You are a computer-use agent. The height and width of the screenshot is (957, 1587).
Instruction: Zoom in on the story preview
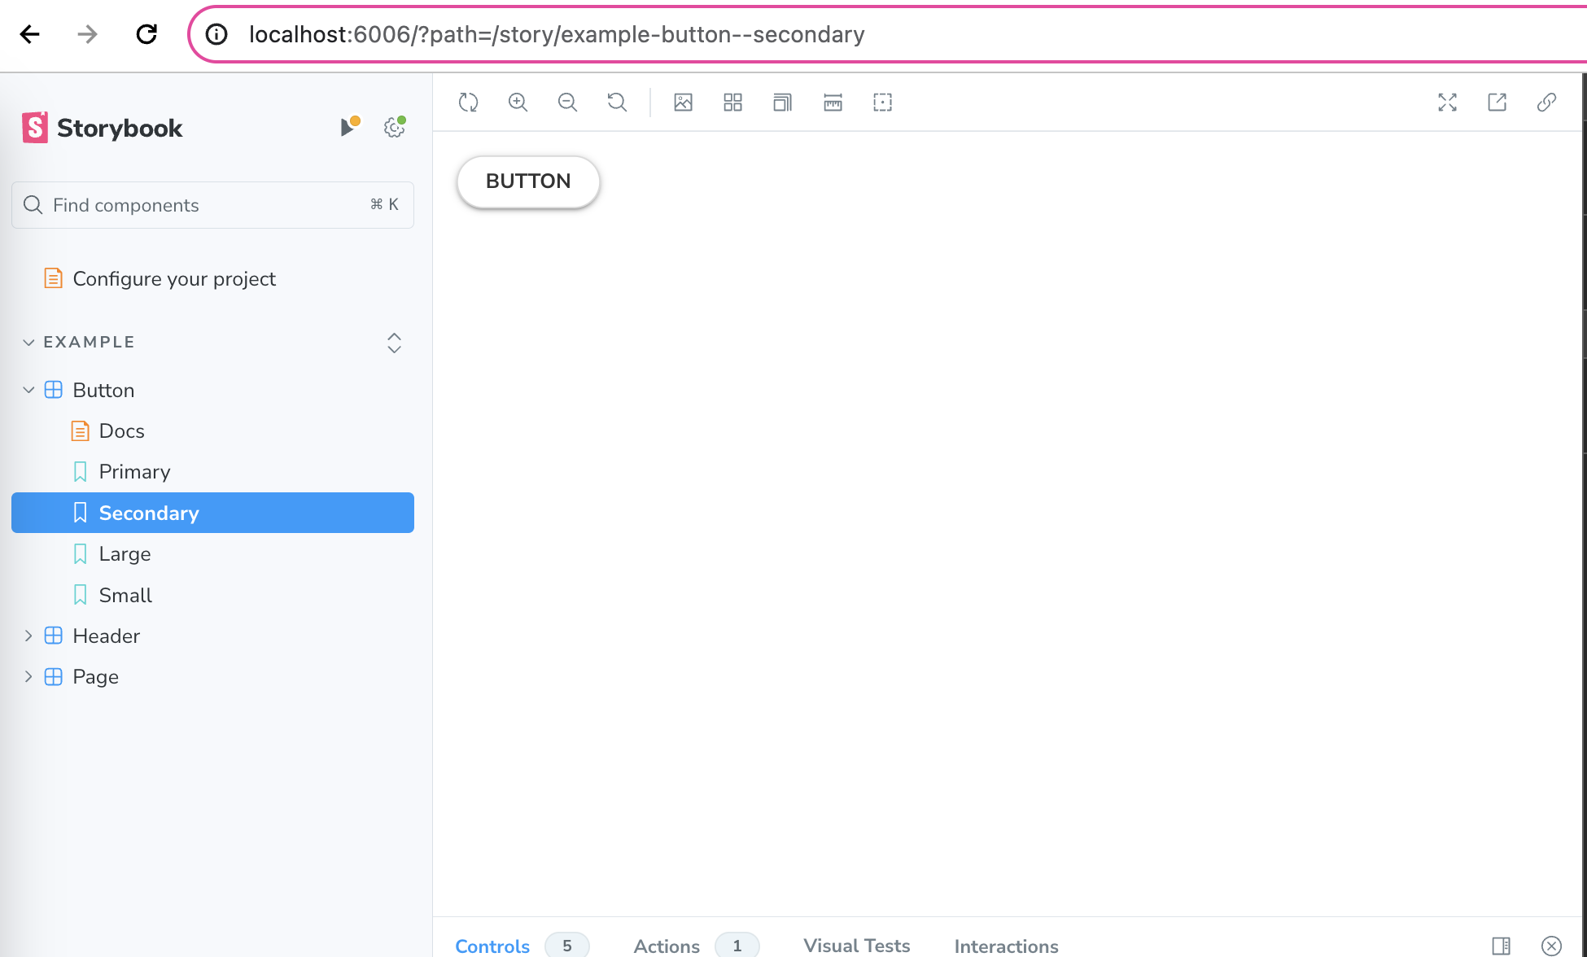click(518, 103)
